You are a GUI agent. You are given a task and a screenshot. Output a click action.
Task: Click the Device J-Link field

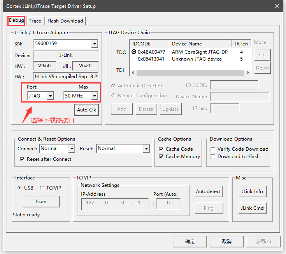[66, 56]
